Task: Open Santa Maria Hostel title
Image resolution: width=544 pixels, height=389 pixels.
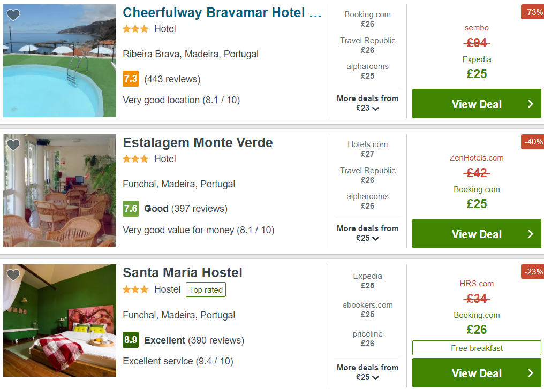Action: click(183, 272)
